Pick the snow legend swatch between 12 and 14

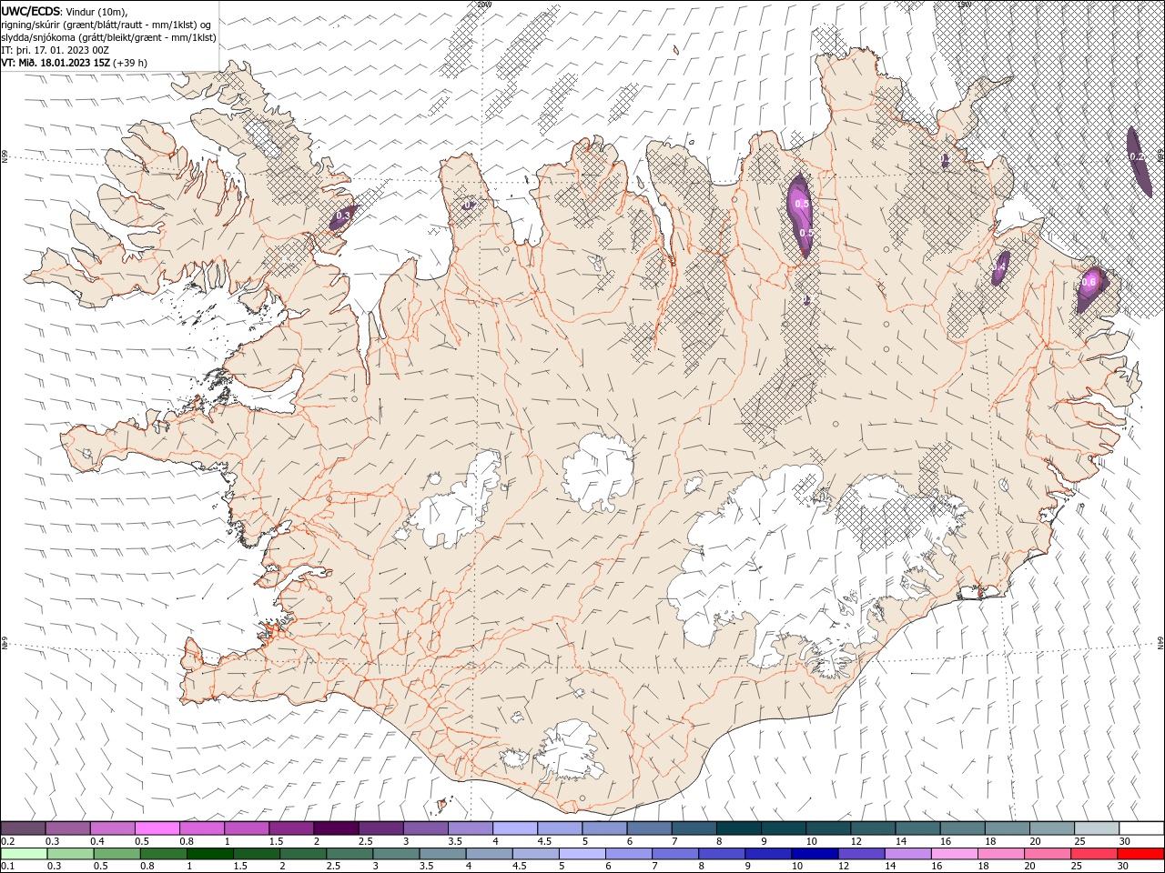pos(872,828)
